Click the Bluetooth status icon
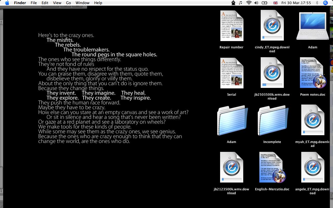The image size is (333, 208). 317,3
